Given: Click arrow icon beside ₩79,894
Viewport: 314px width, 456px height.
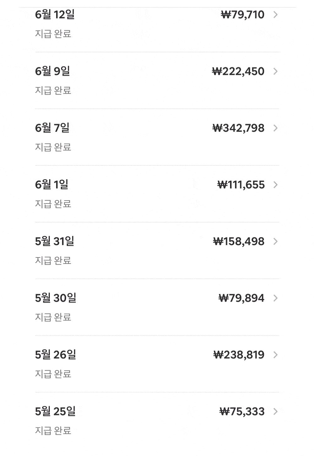Looking at the screenshot, I should point(275,298).
